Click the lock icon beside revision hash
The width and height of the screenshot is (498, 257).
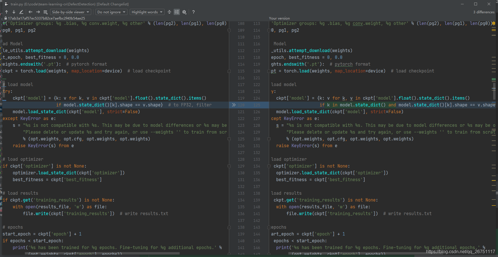pos(5,18)
